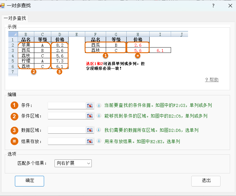The width and height of the screenshot is (236, 196).
Task: Click range selector icon for 结果存放 field
Action: [90, 141]
